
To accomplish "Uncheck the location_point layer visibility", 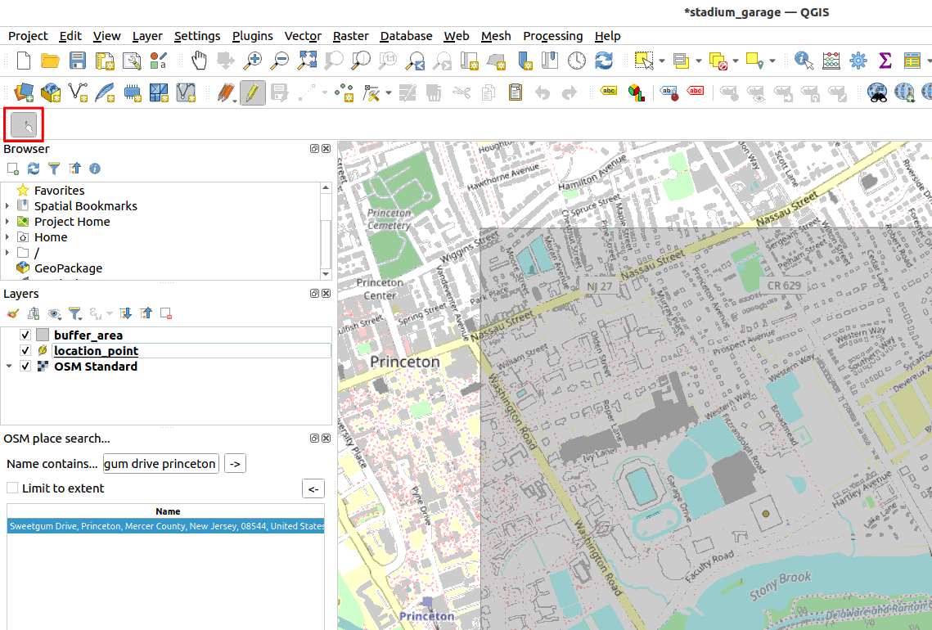I will pos(25,351).
